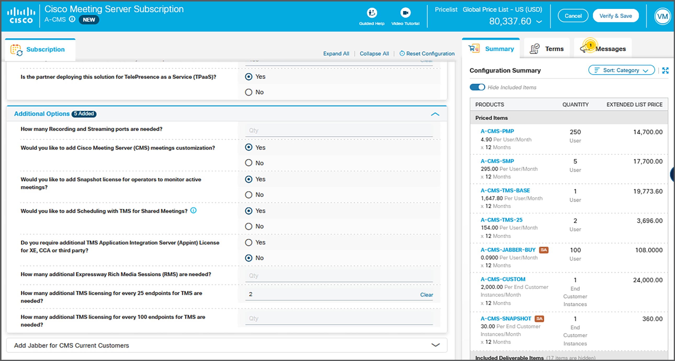This screenshot has height=361, width=675.
Task: Click TMS 100 endpoints Qty field
Action: point(339,318)
